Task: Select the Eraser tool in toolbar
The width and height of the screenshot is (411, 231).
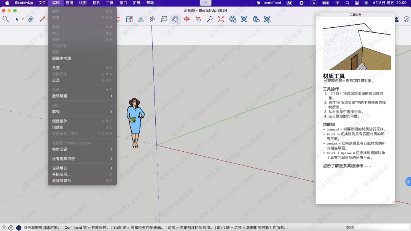Action: coord(31,19)
